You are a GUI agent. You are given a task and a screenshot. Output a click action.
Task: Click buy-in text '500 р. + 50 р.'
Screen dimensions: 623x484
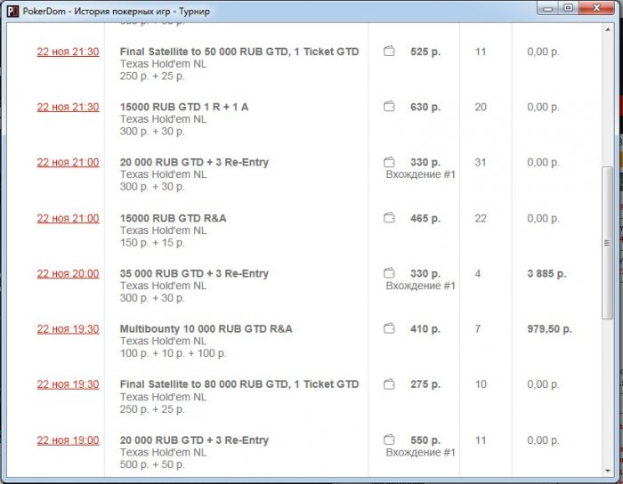click(x=152, y=464)
